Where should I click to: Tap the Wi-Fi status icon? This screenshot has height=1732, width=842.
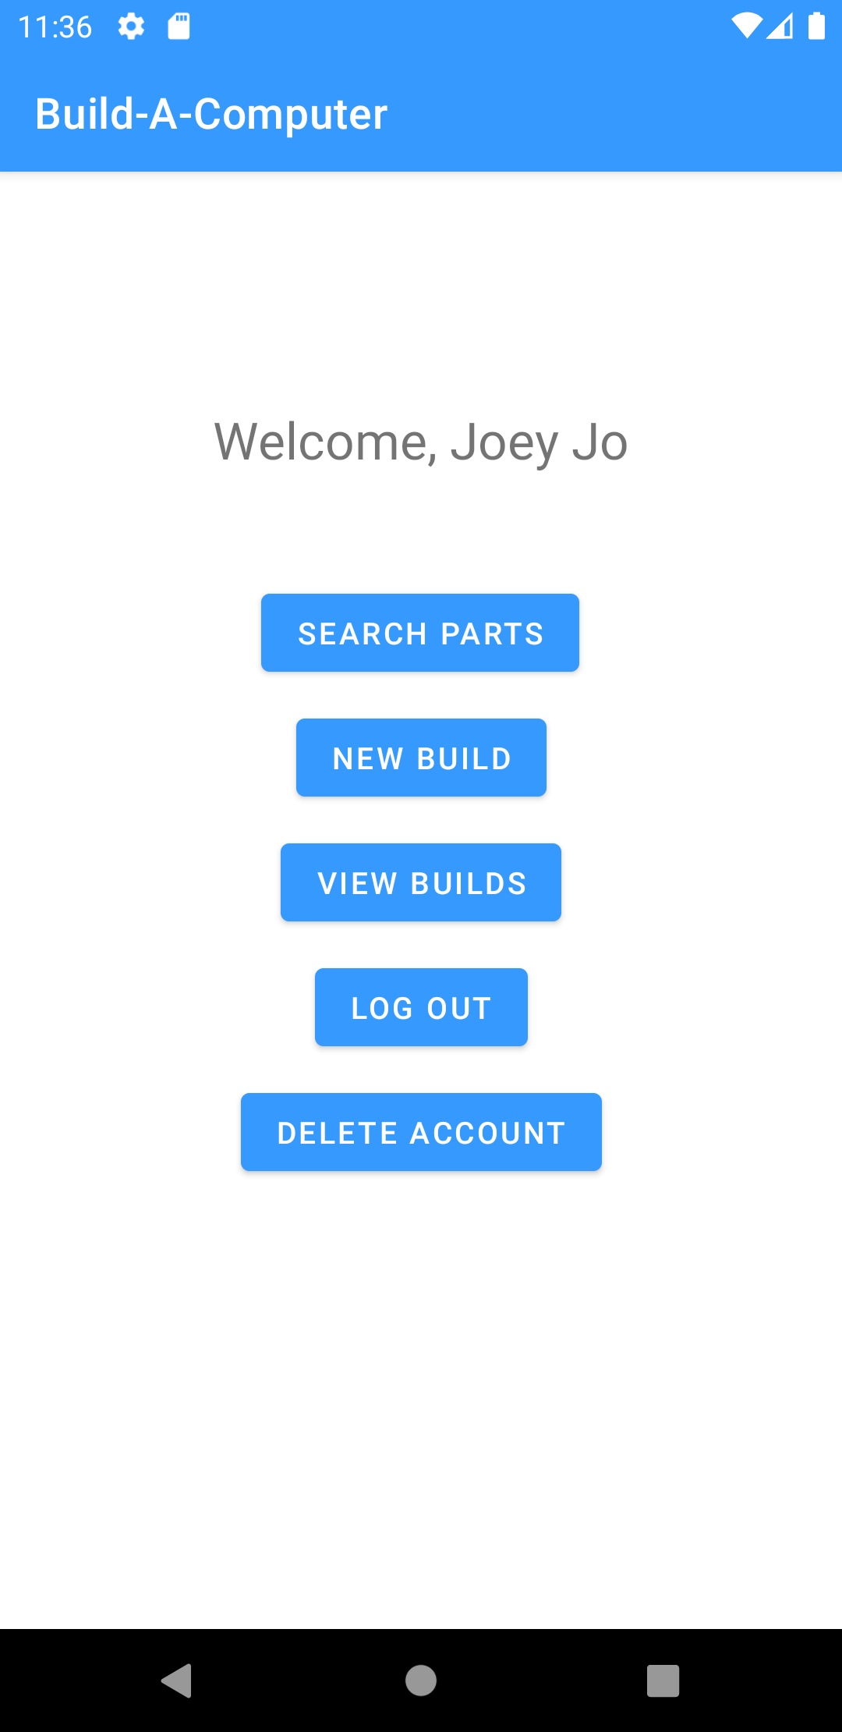[x=747, y=26]
